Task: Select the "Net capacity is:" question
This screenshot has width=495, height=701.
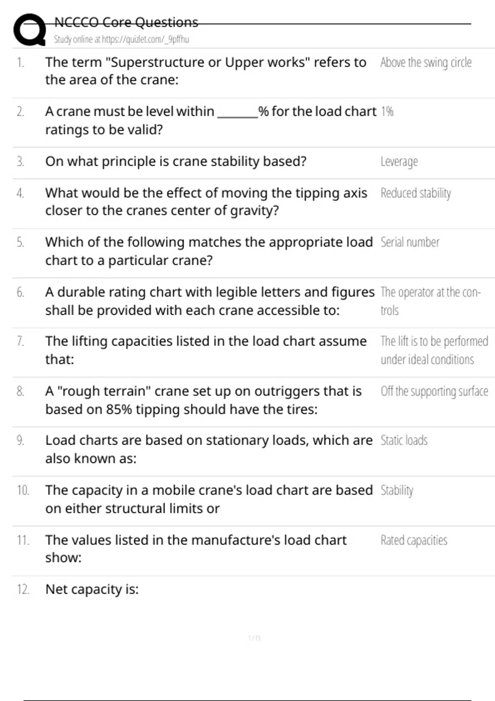Action: tap(92, 590)
